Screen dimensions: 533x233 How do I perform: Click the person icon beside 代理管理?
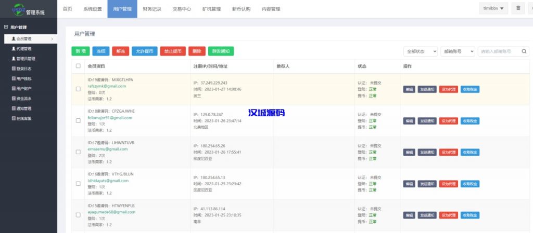tap(14, 49)
